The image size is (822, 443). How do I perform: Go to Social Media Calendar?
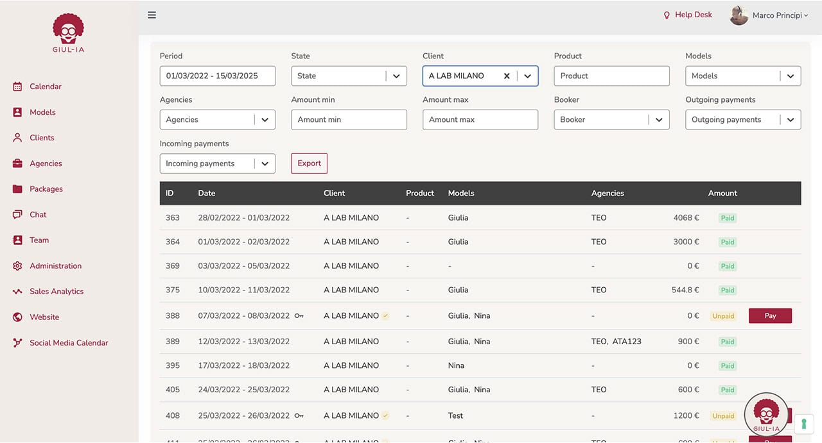click(x=69, y=343)
